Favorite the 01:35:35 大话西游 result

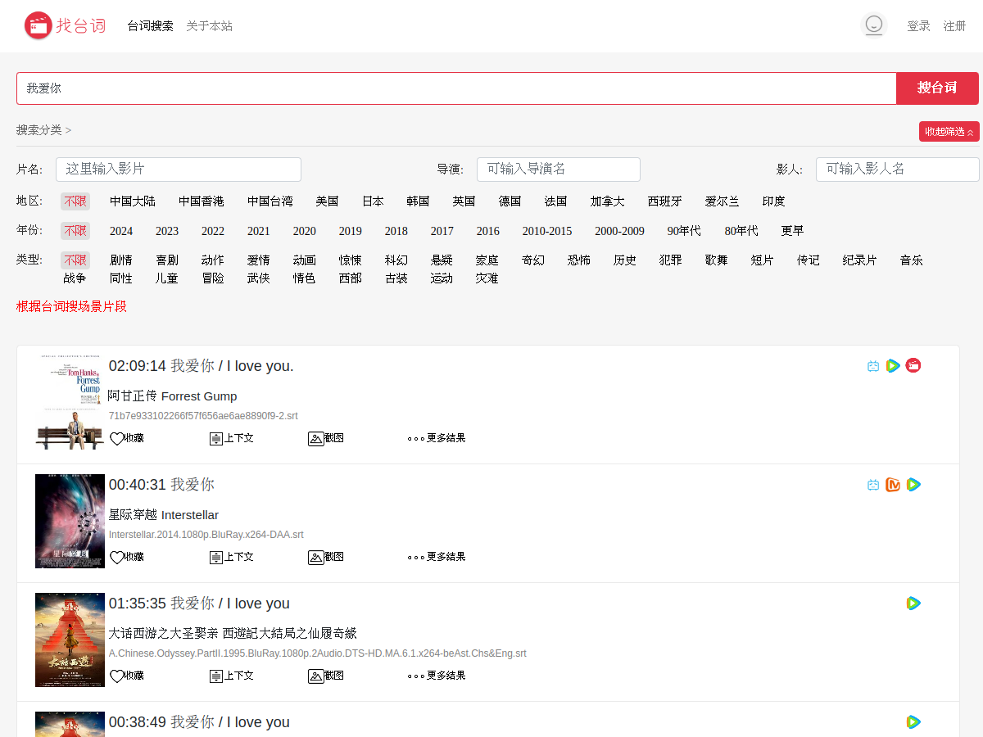click(x=127, y=676)
